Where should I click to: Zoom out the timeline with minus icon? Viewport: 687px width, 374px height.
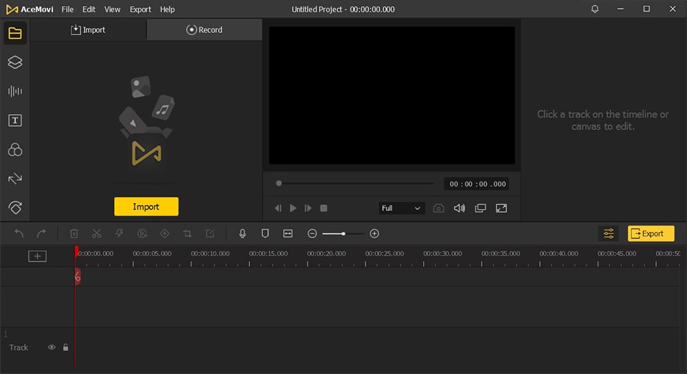(x=312, y=234)
